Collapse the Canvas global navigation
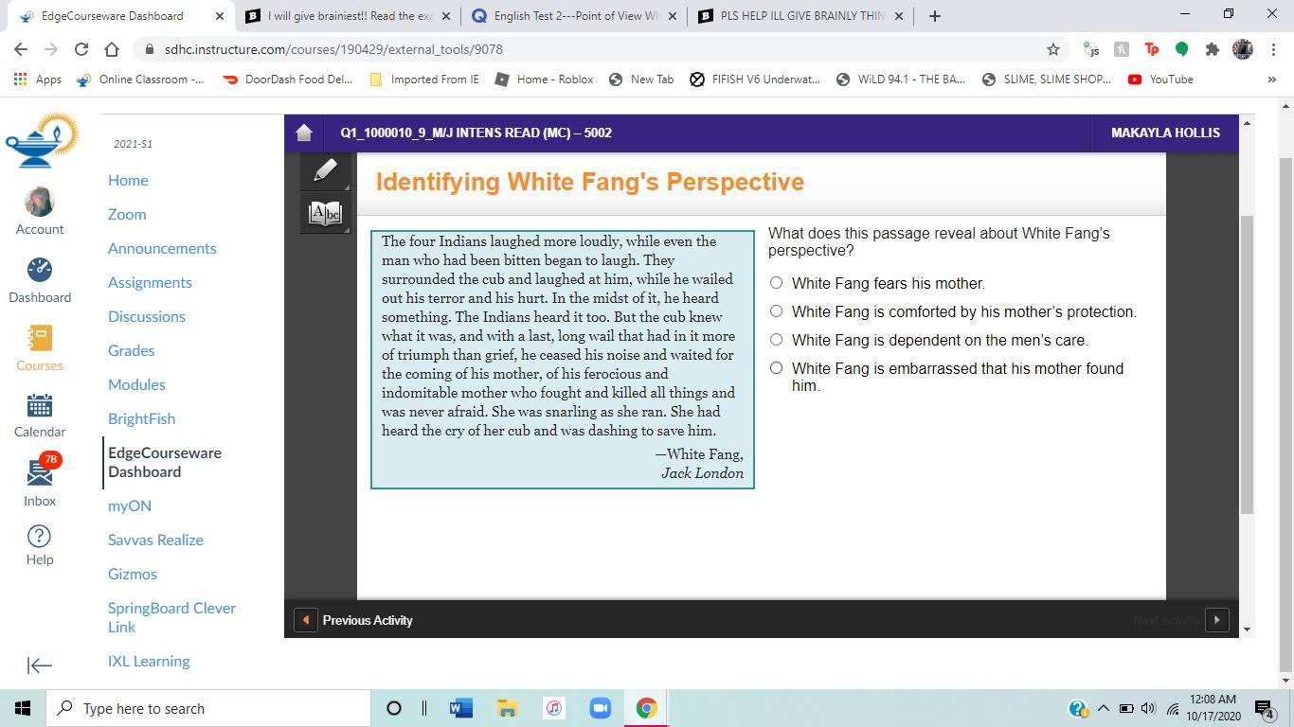This screenshot has width=1294, height=727. tap(40, 666)
